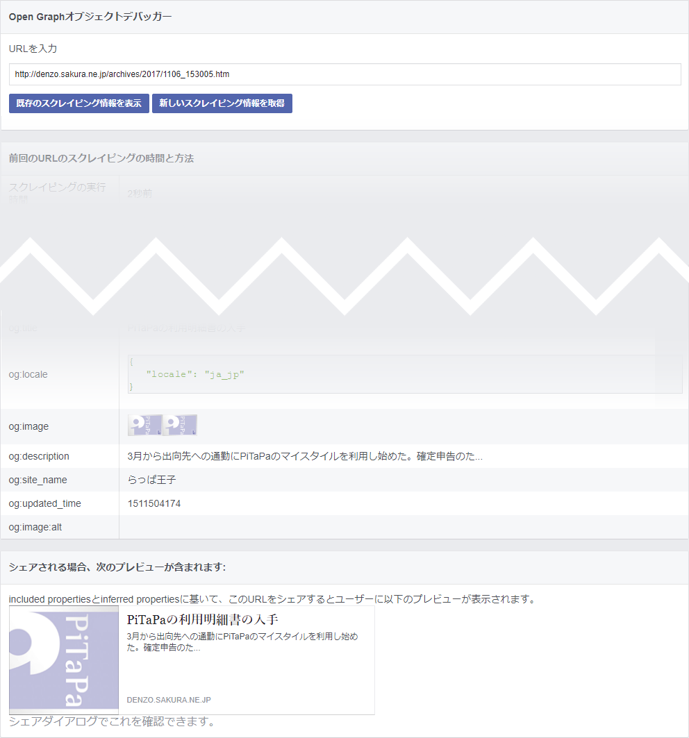Select site name value らっぱ王子
689x738 pixels.
pos(151,480)
